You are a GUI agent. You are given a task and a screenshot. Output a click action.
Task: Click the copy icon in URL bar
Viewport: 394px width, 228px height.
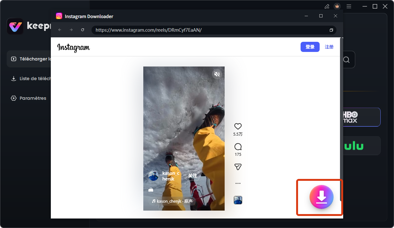click(331, 30)
